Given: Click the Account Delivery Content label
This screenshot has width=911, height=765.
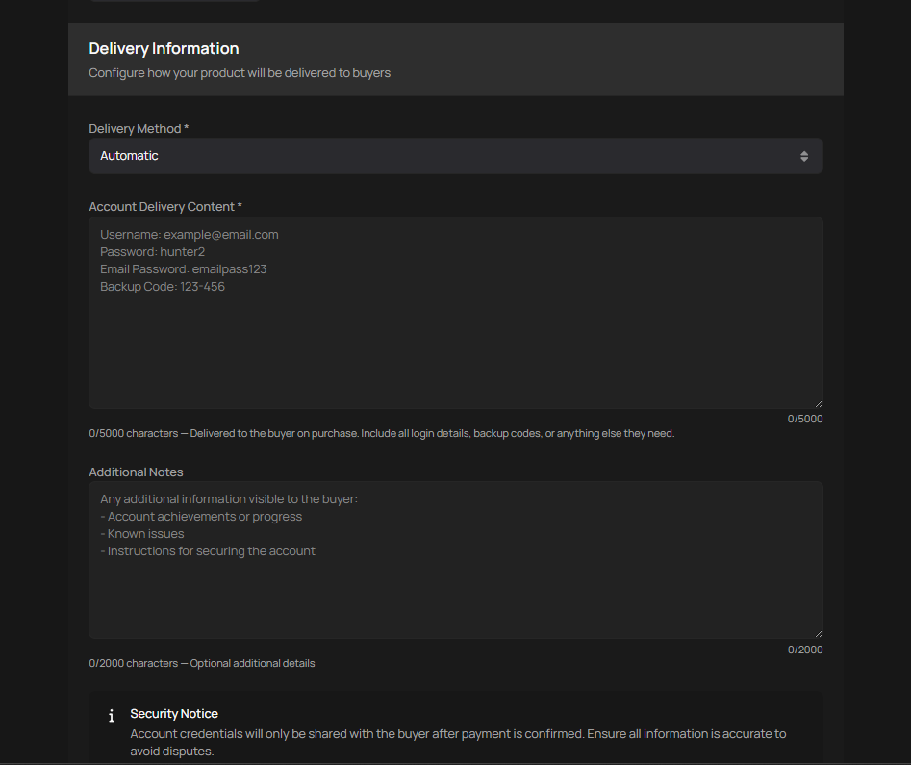Looking at the screenshot, I should (x=165, y=207).
